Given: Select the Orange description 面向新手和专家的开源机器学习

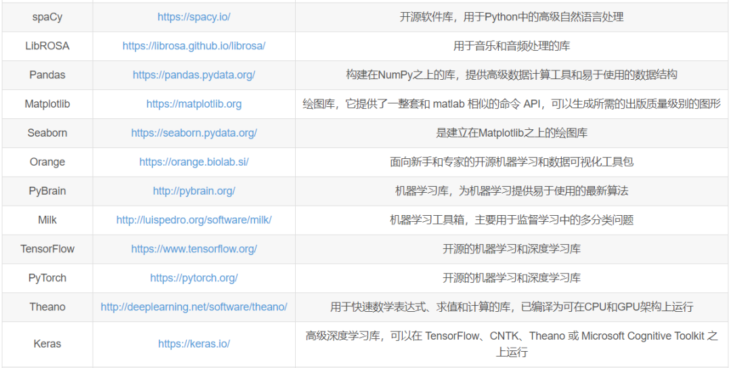Looking at the screenshot, I should 512,162.
